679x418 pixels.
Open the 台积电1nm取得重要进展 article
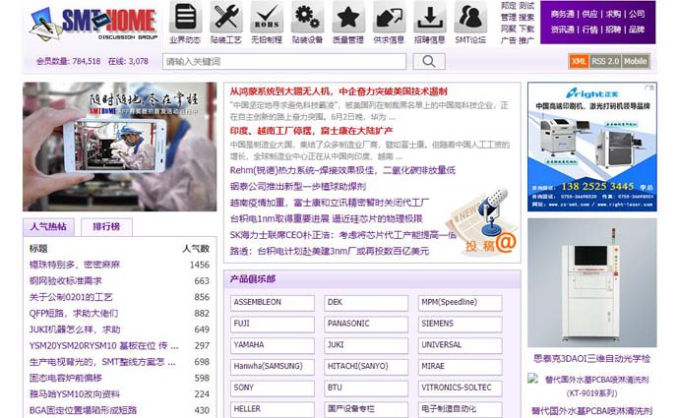[326, 219]
